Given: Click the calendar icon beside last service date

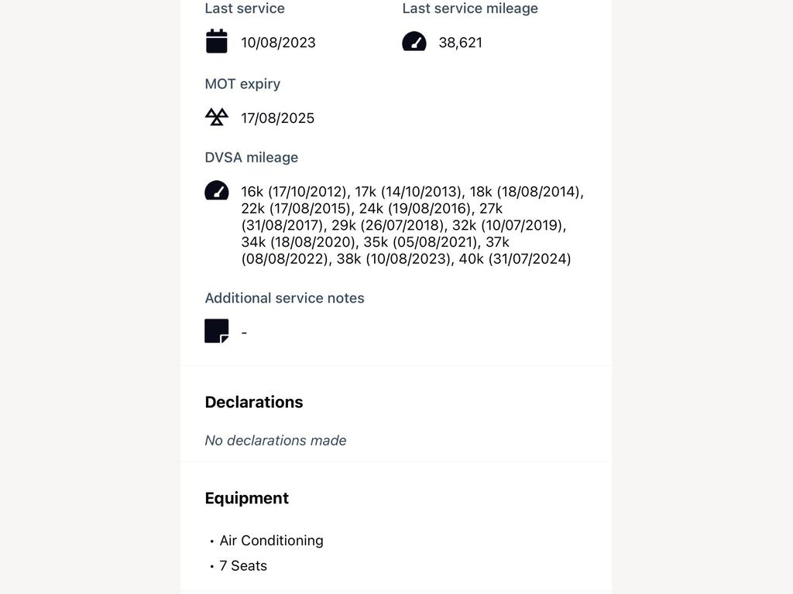Looking at the screenshot, I should tap(217, 42).
